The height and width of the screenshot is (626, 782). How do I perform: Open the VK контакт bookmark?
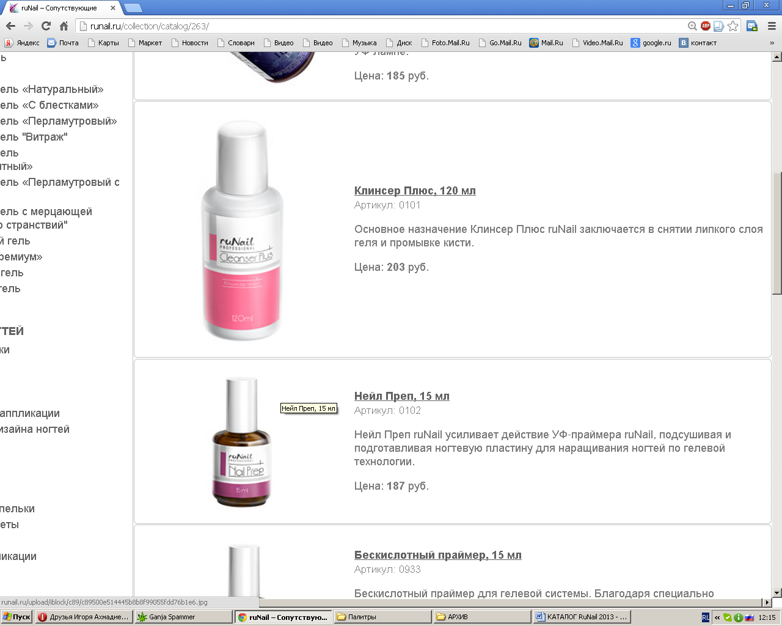698,43
